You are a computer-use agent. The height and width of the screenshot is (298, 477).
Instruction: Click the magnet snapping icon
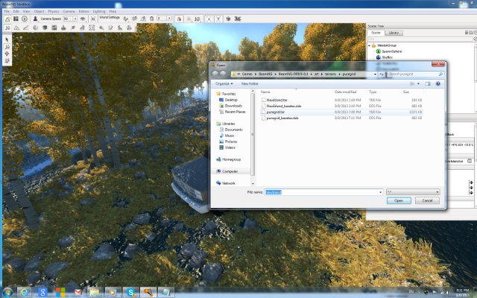coord(152,19)
